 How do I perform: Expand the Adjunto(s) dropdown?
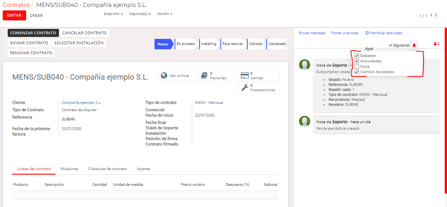click(140, 14)
